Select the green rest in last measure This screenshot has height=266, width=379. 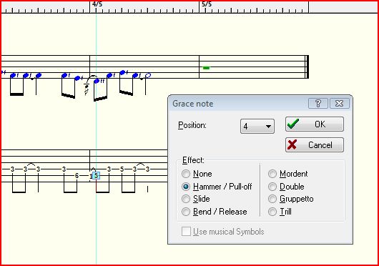click(206, 68)
